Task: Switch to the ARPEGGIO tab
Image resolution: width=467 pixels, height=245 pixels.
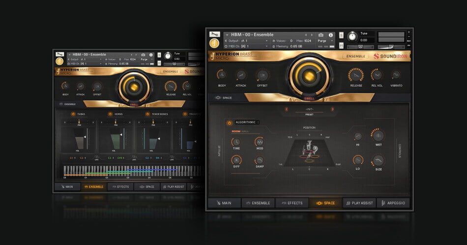Action: click(393, 203)
